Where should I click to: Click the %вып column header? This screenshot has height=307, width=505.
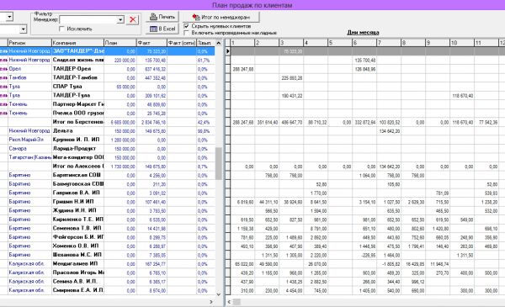[205, 43]
